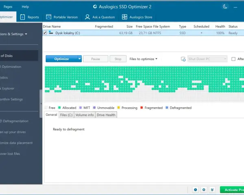Expand Actions & Settings in sidebar
Screen dimensions: 244x195
14,34
